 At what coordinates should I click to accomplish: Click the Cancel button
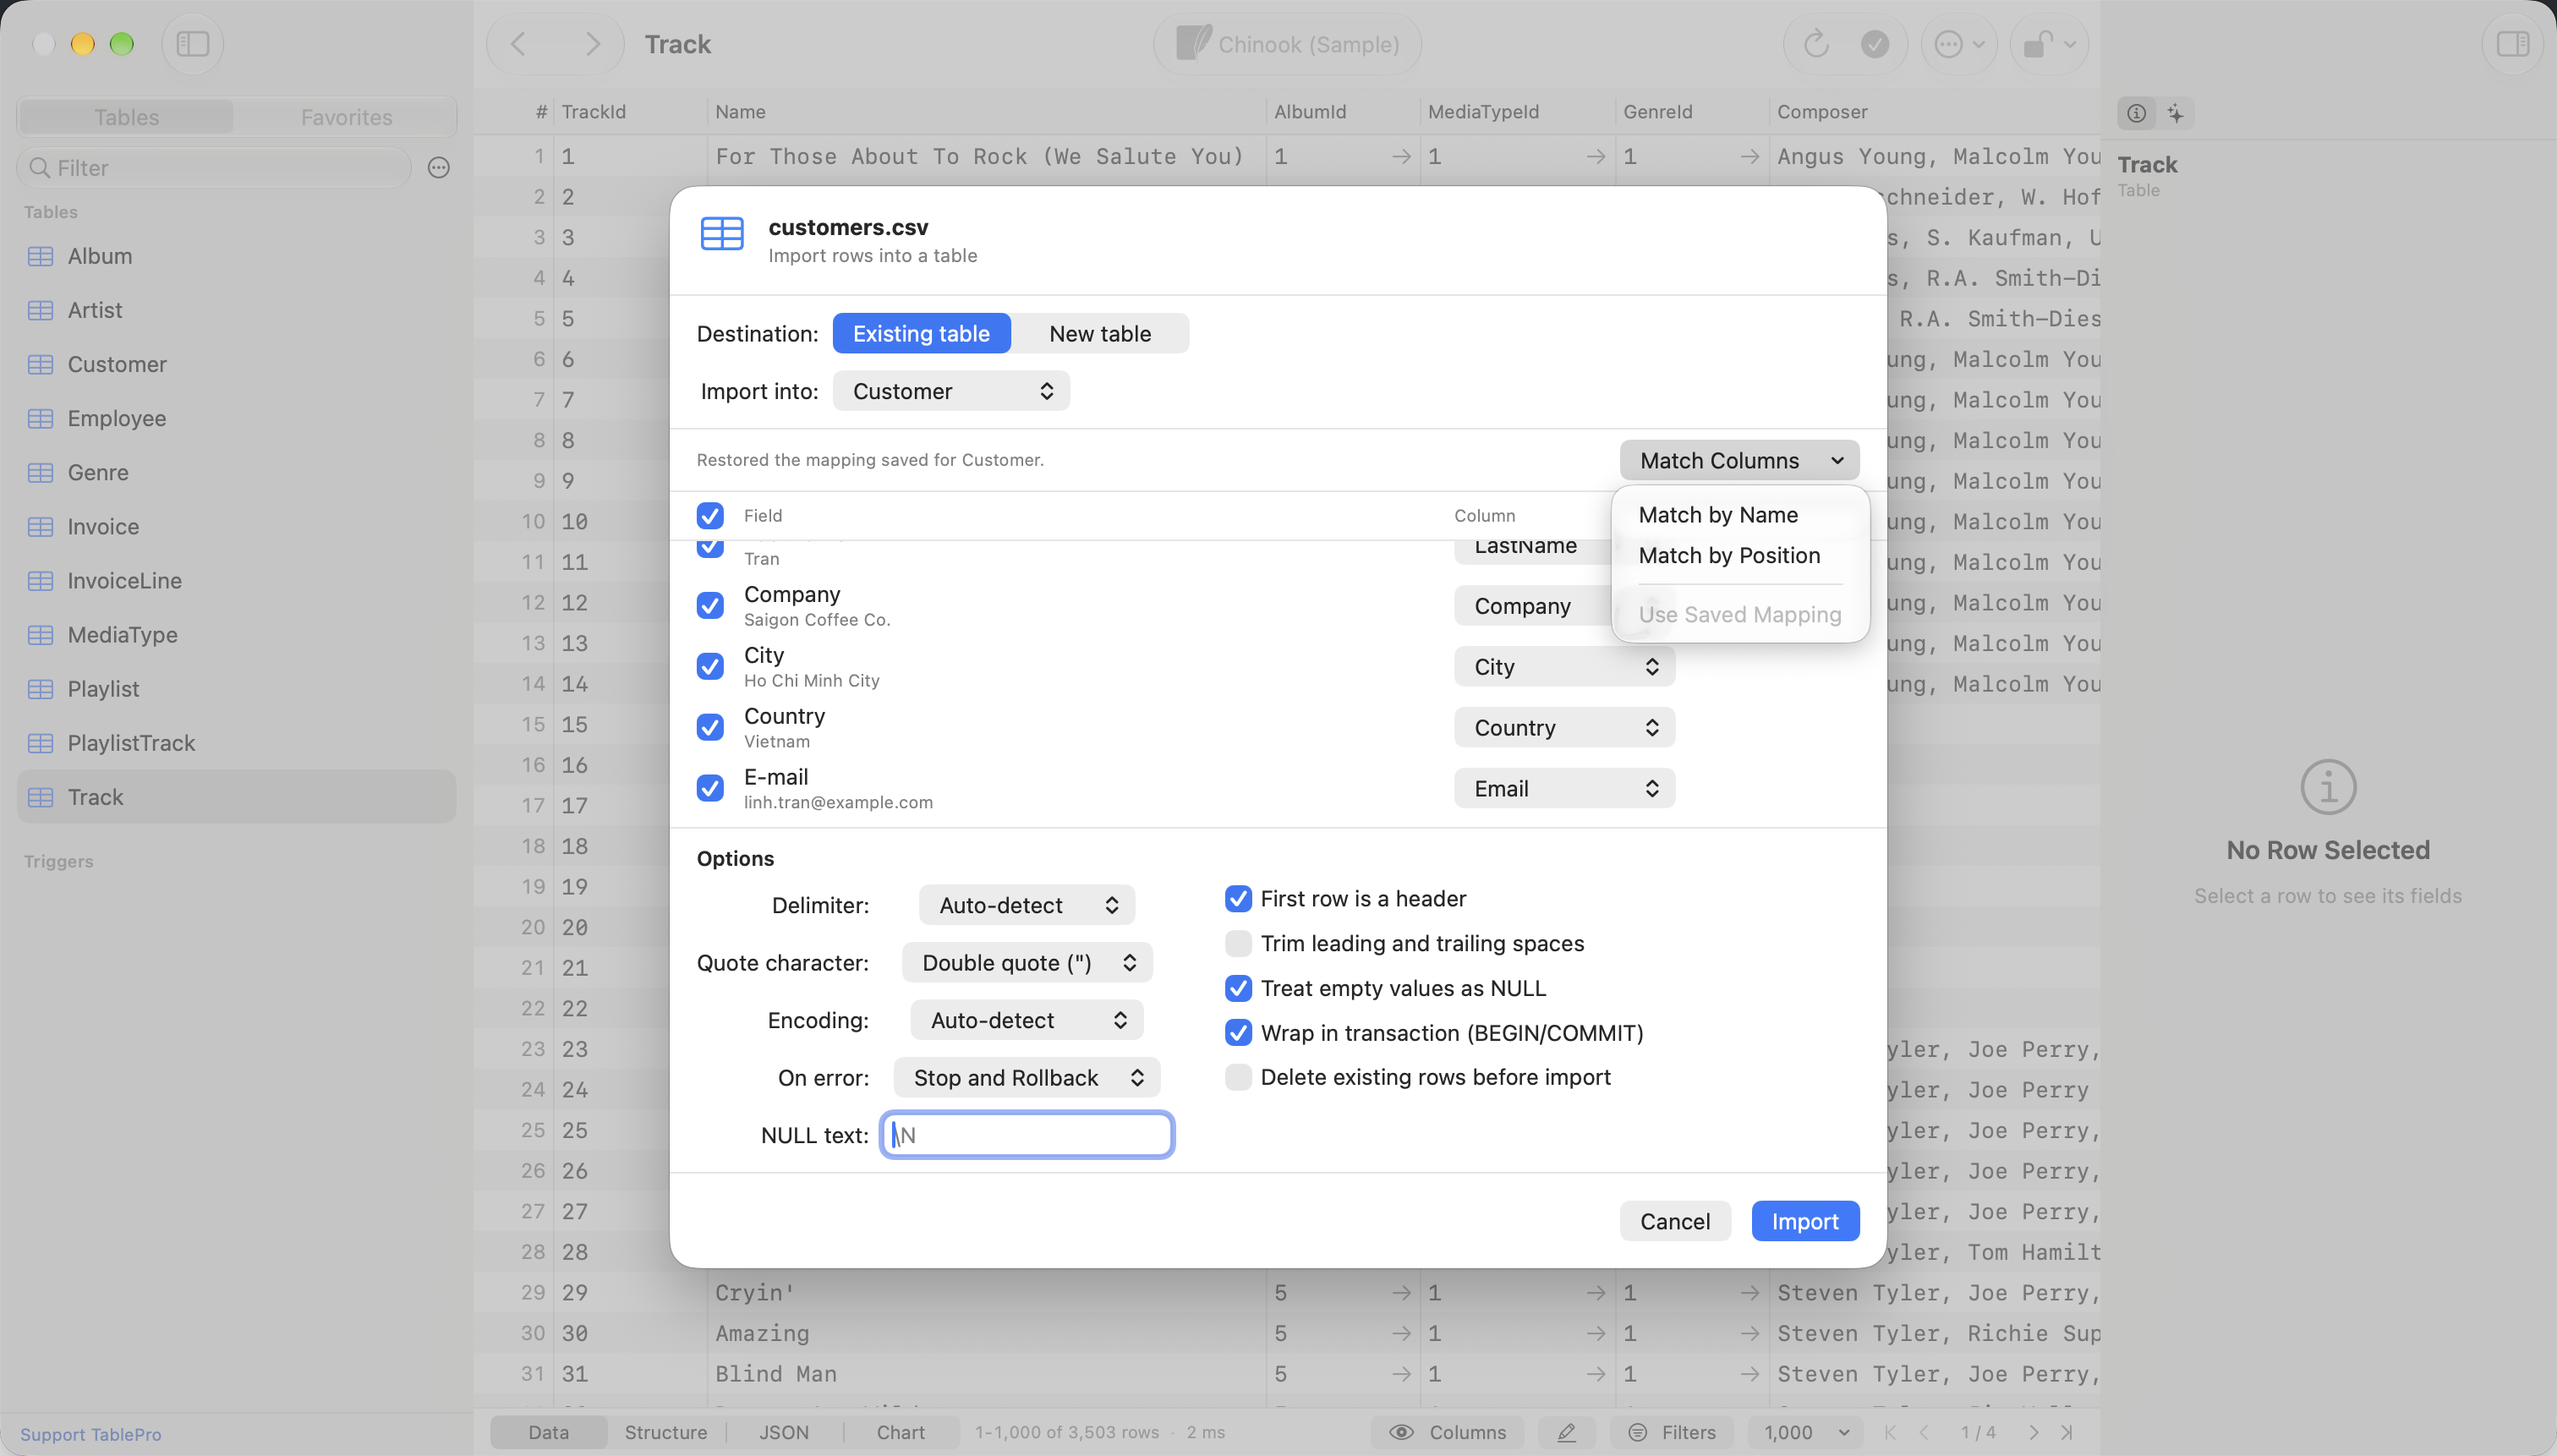coord(1675,1221)
